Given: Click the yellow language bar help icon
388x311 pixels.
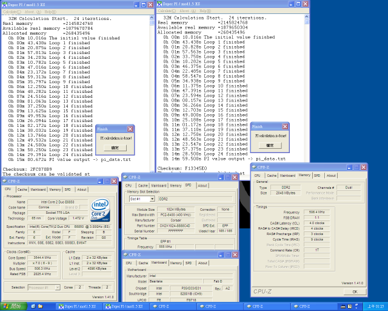Looking at the screenshot, I should coord(350,307).
